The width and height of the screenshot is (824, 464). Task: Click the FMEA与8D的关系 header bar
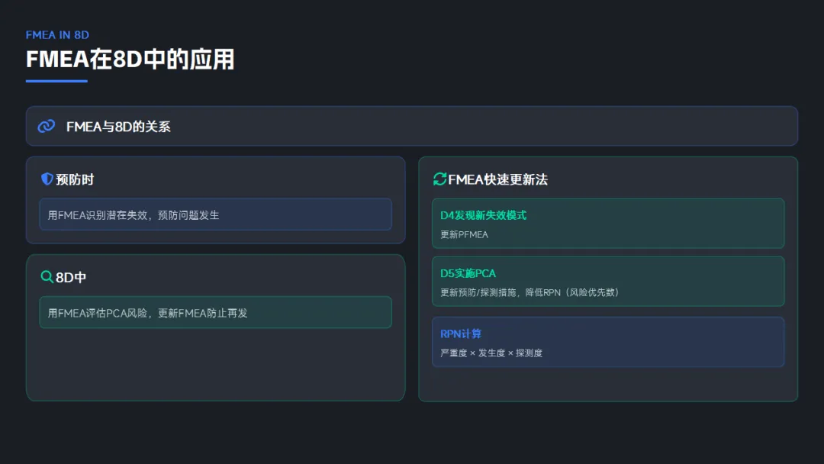point(412,126)
